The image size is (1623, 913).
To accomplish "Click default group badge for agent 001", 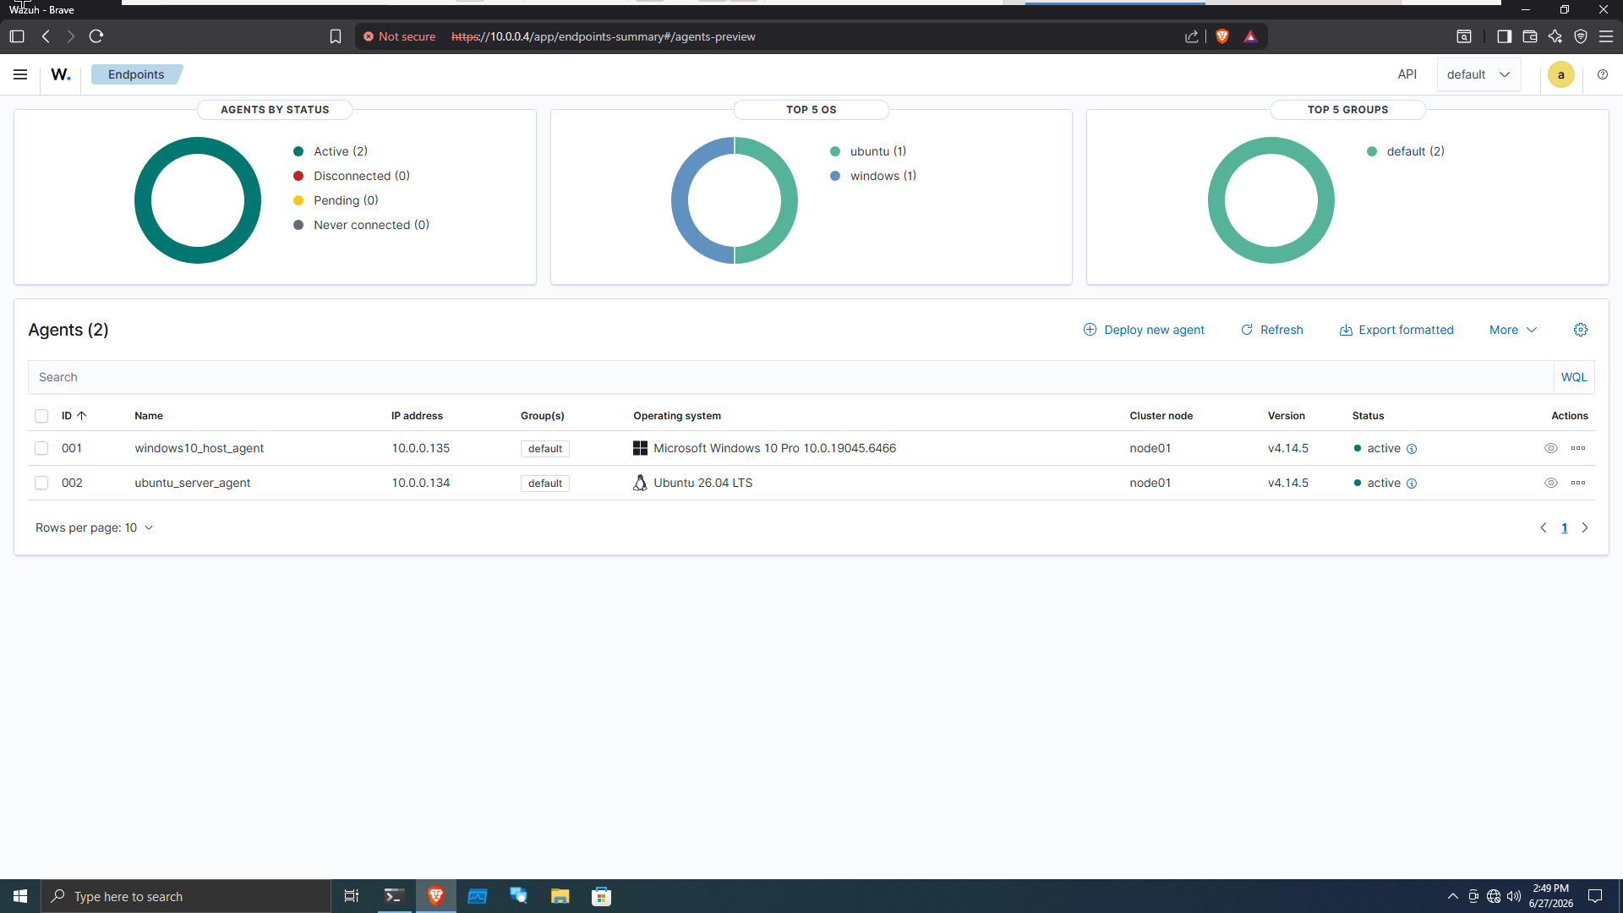I will pos(545,449).
